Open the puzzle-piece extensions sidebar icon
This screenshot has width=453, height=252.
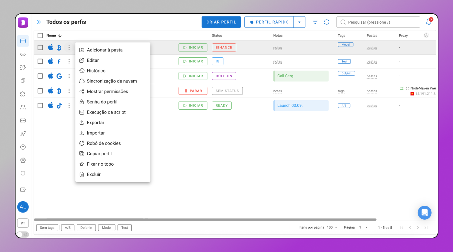[x=23, y=94]
